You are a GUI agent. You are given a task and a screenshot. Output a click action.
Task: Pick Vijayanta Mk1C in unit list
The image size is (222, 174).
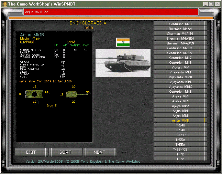point(180,87)
